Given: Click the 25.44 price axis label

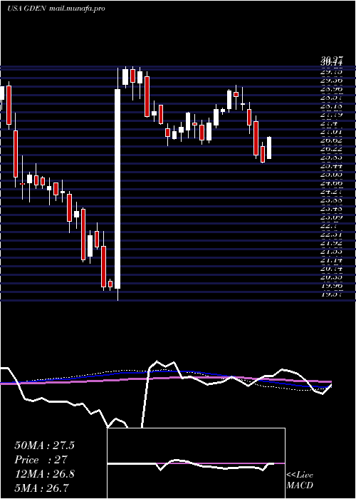Looking at the screenshot, I should point(332,166).
